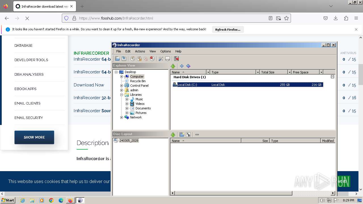Click the single blue plus add icon

tap(182, 66)
